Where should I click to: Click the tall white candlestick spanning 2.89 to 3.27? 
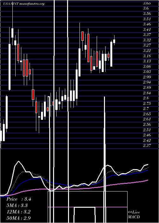10,67
